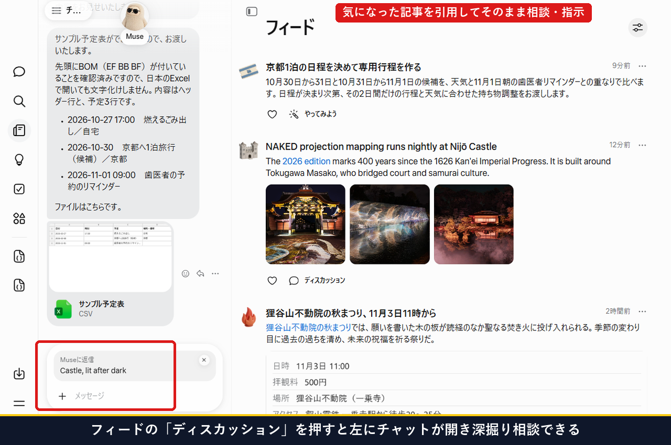
Task: Click the 拝観料 500円 row
Action: click(x=457, y=382)
